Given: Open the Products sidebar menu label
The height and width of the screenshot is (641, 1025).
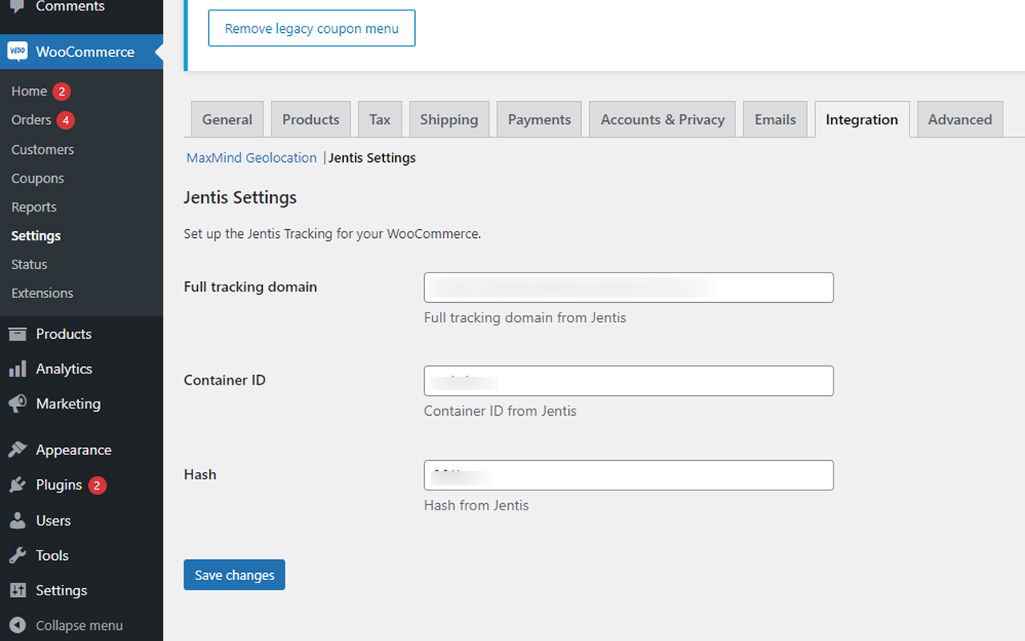Looking at the screenshot, I should (x=64, y=334).
